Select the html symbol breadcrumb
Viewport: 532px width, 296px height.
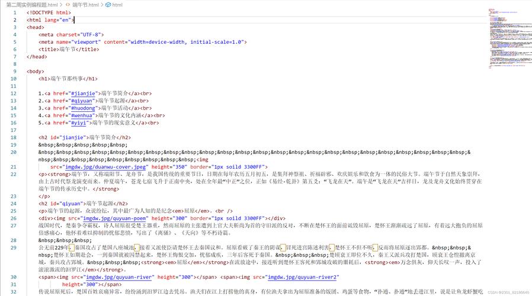[117, 5]
